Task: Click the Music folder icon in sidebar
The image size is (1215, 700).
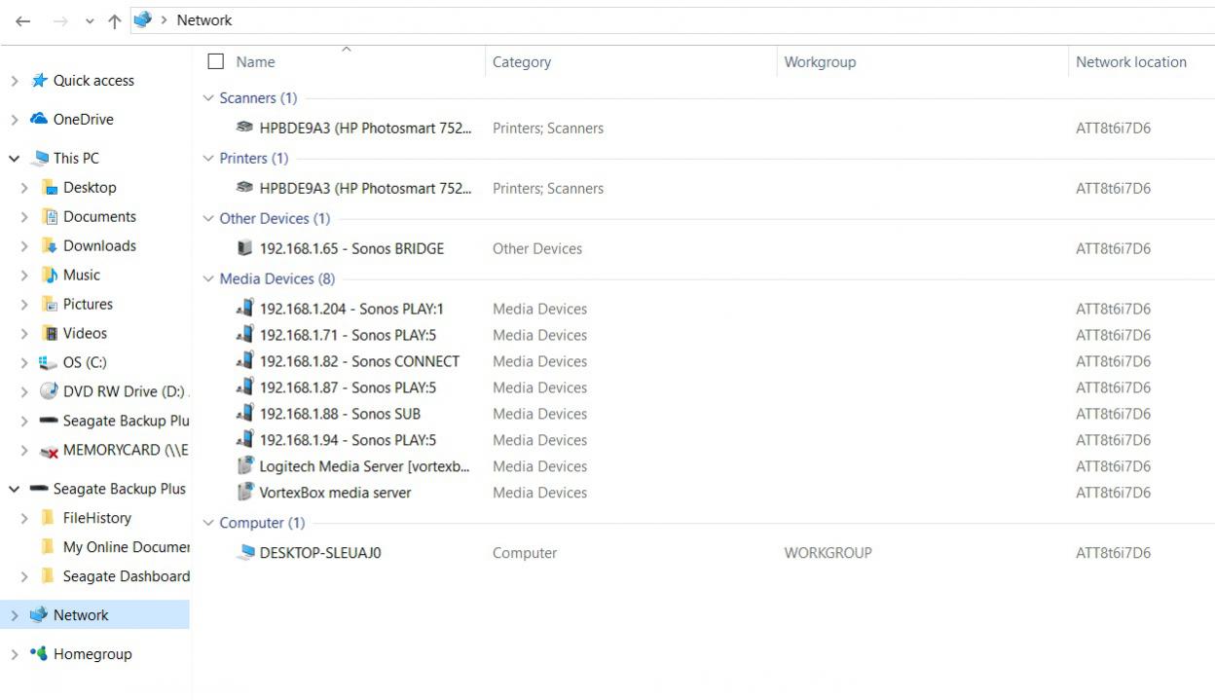Action: 50,275
